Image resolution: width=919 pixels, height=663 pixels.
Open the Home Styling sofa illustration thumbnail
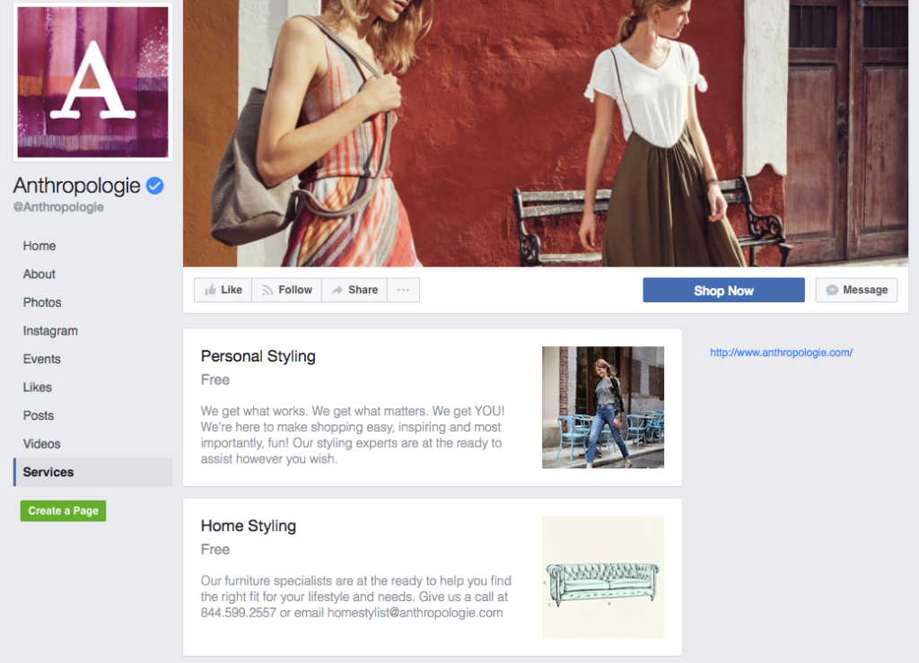603,577
